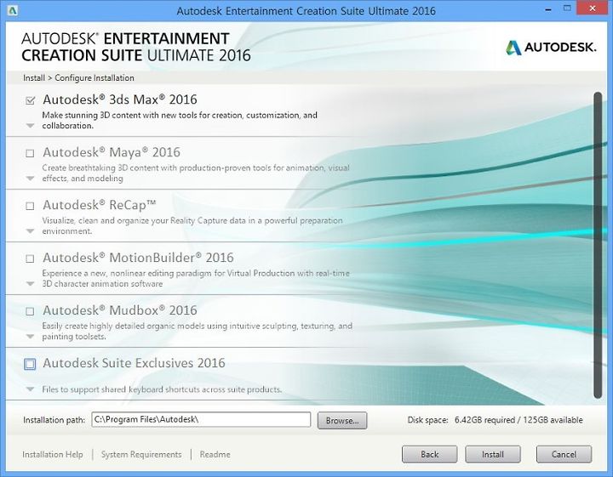This screenshot has width=613, height=477.
Task: Click the product list vertical scrollbar
Action: 598,245
